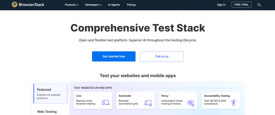Open the Accessibility Testing card title
This screenshot has height=115, width=275.
pyautogui.click(x=217, y=96)
